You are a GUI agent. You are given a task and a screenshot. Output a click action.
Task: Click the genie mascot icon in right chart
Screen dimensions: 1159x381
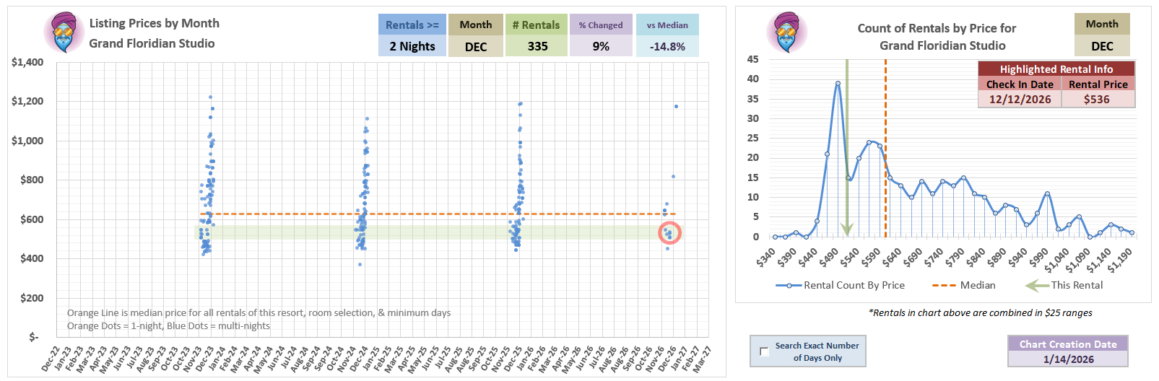click(786, 33)
